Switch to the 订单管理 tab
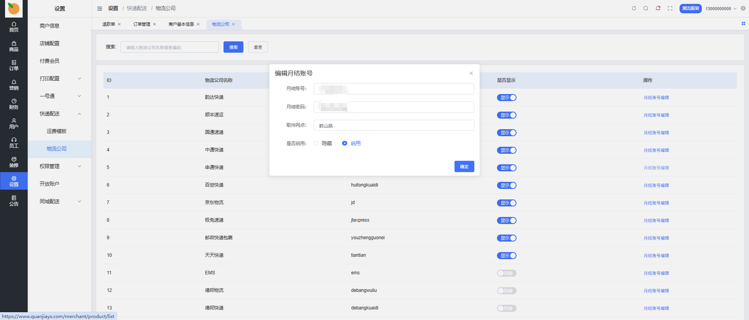The image size is (749, 320). (142, 24)
